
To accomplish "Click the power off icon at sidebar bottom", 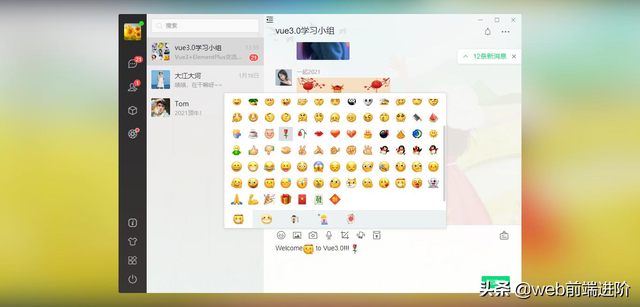I will click(x=133, y=279).
